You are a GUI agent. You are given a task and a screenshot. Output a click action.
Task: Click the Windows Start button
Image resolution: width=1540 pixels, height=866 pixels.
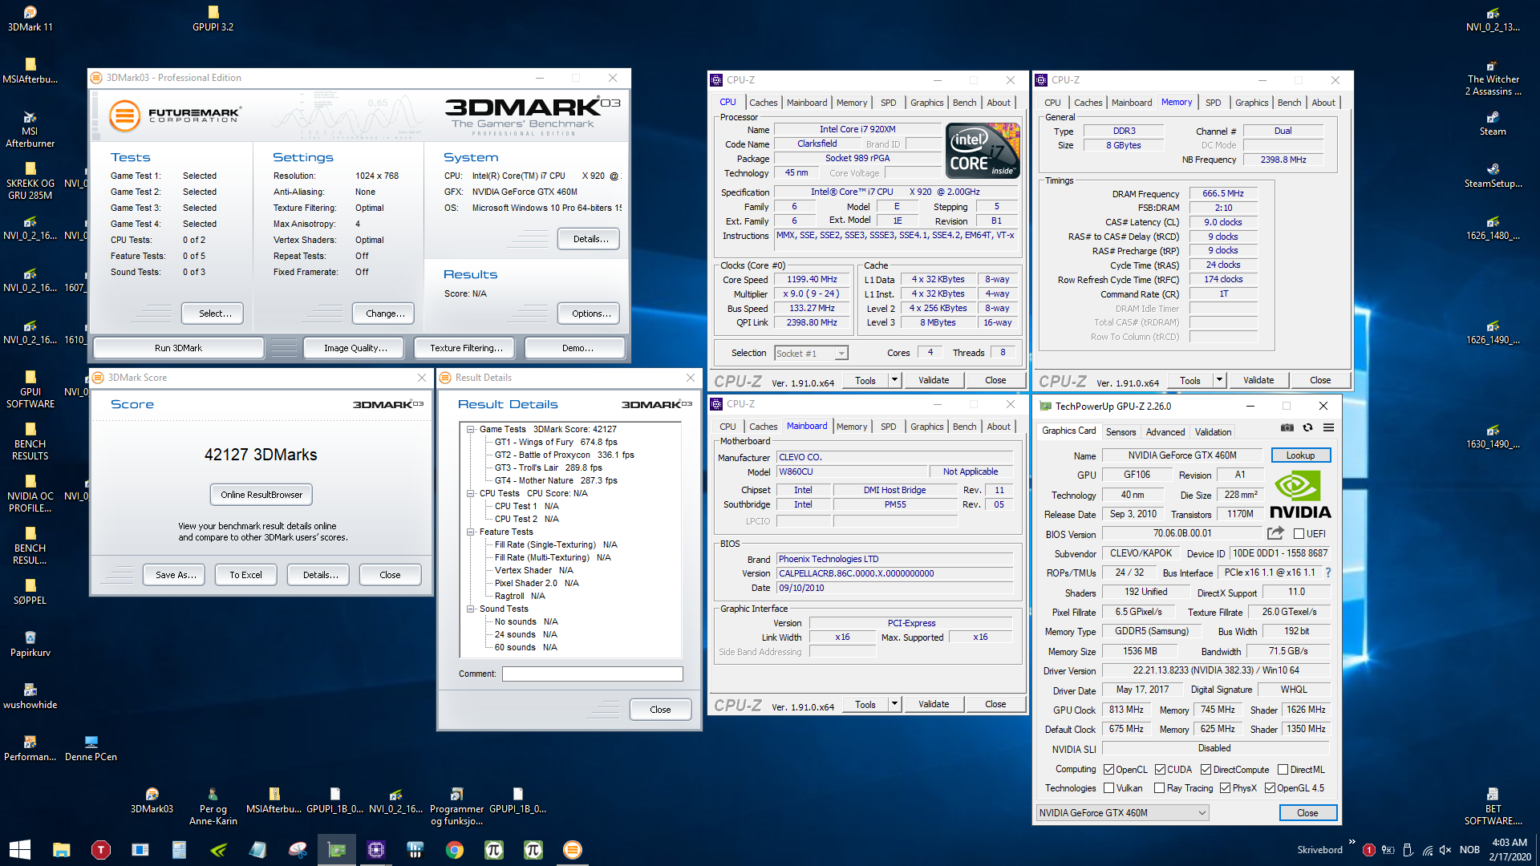[19, 850]
